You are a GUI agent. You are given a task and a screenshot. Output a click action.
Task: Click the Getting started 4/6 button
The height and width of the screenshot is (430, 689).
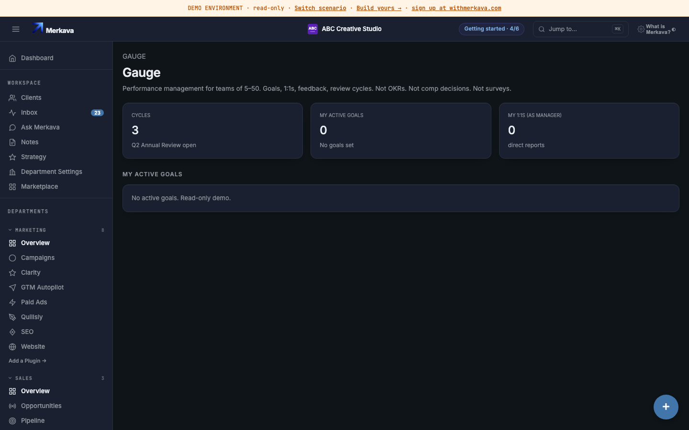point(491,29)
